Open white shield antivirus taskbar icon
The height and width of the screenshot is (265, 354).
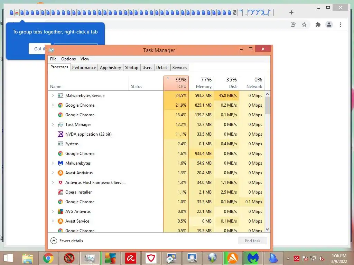click(x=151, y=258)
